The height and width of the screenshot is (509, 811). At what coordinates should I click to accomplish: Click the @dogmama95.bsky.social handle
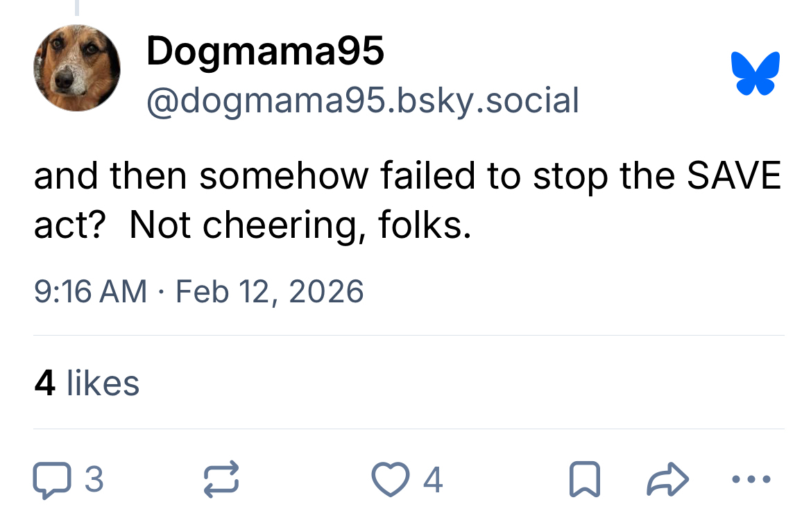click(362, 101)
